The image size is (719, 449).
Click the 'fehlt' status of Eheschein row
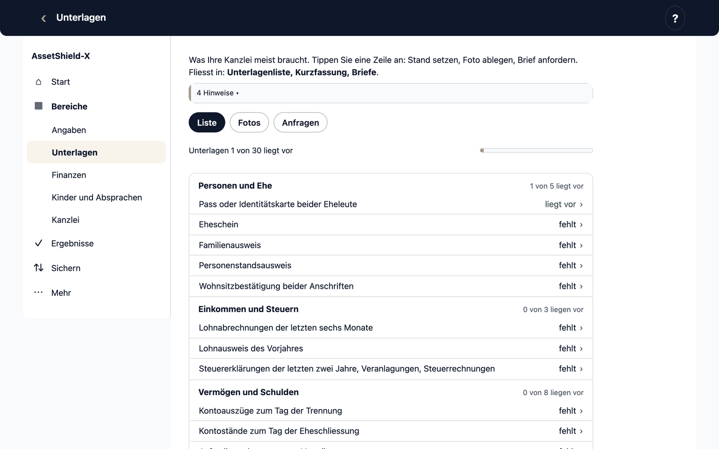(567, 224)
